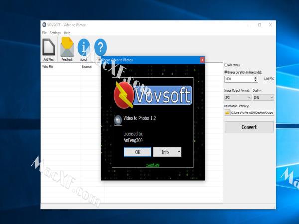
Task: Click the Vovsoft logo in About dialog
Action: click(152, 95)
